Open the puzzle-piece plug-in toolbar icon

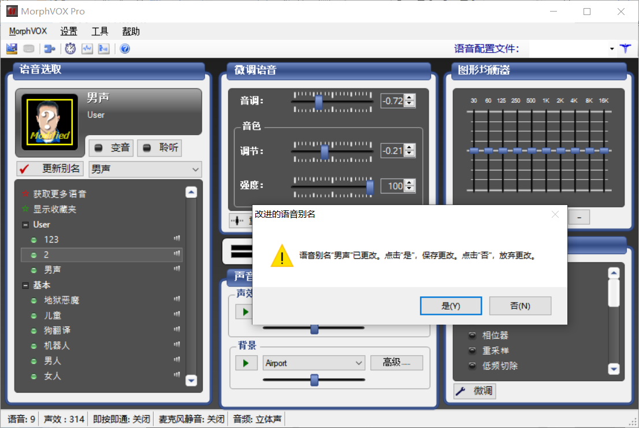50,49
